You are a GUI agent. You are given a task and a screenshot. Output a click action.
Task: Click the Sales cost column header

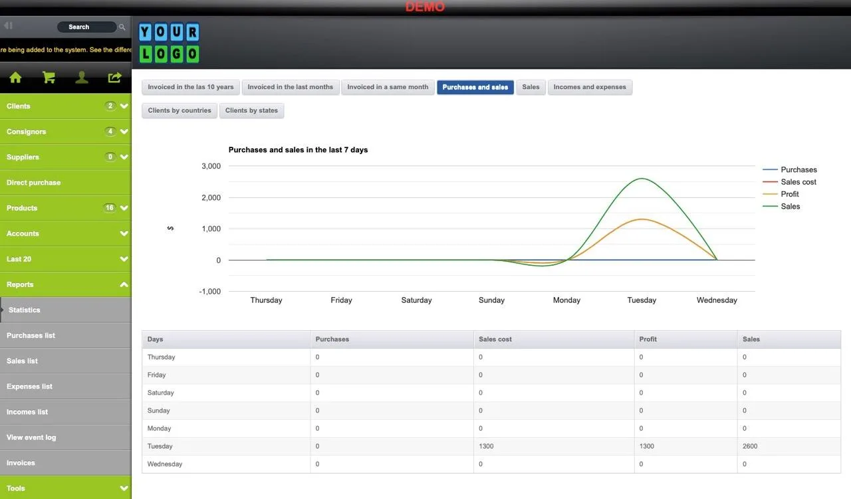[x=554, y=340]
